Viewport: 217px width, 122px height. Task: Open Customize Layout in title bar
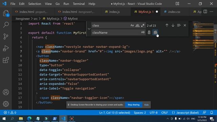pos(177,4)
